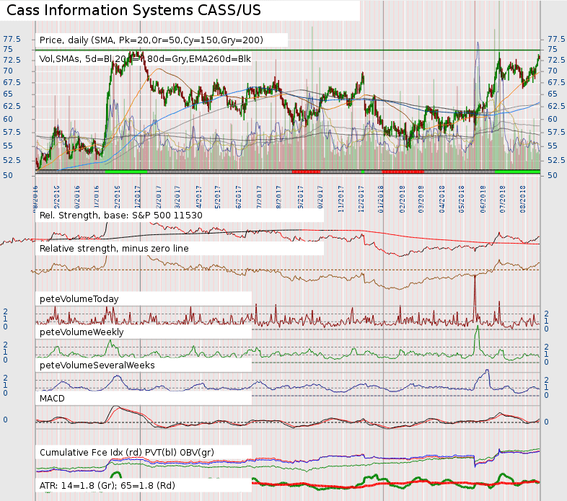Click the peteVolumeWeekly panel label

pyautogui.click(x=82, y=332)
